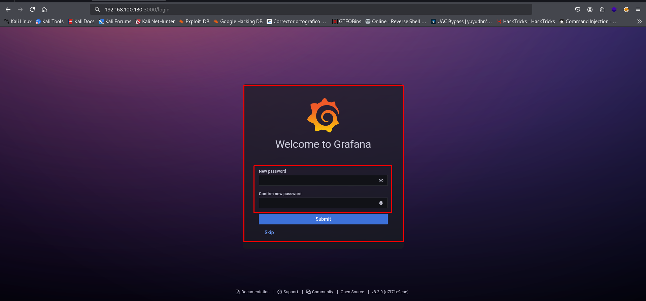646x301 pixels.
Task: Open the GTFOBins bookmark
Action: point(347,21)
